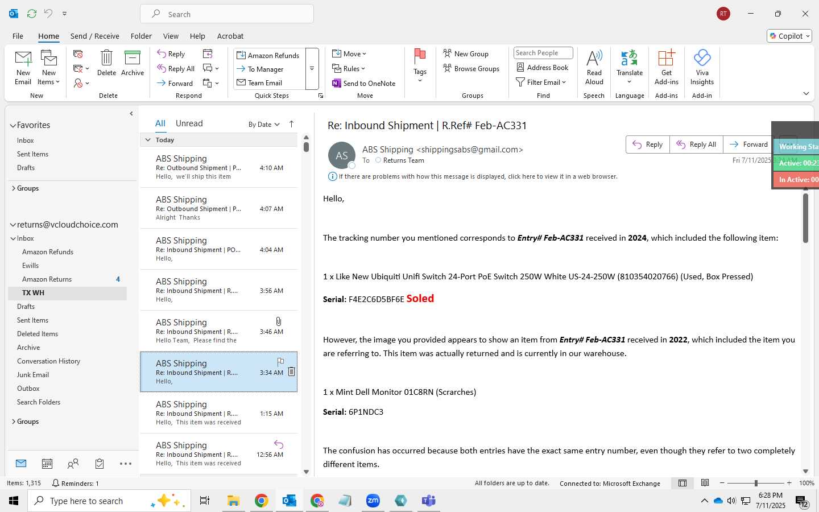Switch to Normal view in status bar
Image resolution: width=819 pixels, height=512 pixels.
coord(682,483)
